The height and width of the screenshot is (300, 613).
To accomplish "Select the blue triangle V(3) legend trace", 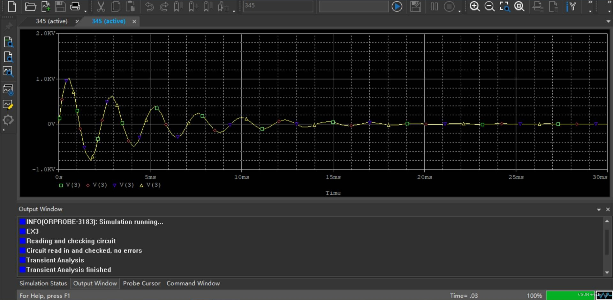I will tap(123, 185).
